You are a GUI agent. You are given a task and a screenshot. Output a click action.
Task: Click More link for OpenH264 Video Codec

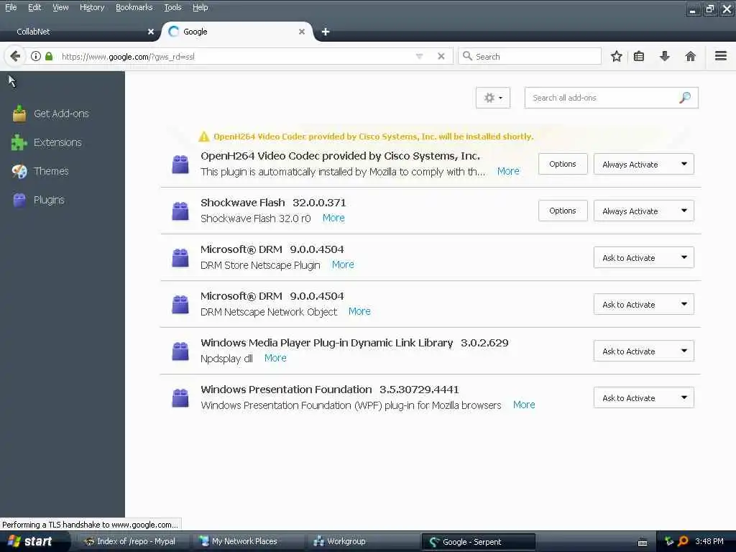pyautogui.click(x=508, y=171)
